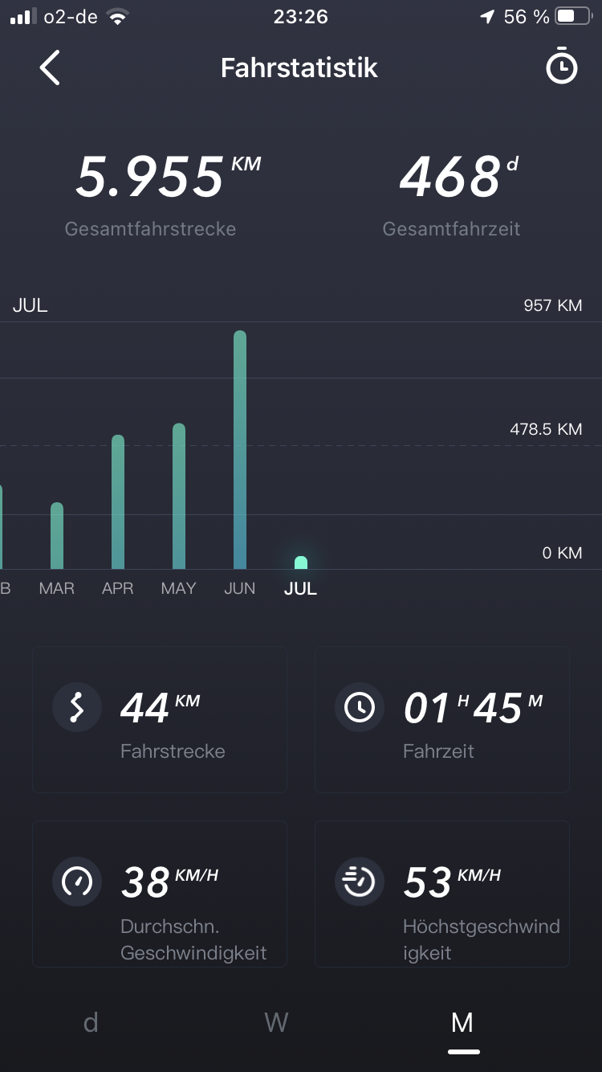Tap the battery icon in status bar

click(576, 17)
